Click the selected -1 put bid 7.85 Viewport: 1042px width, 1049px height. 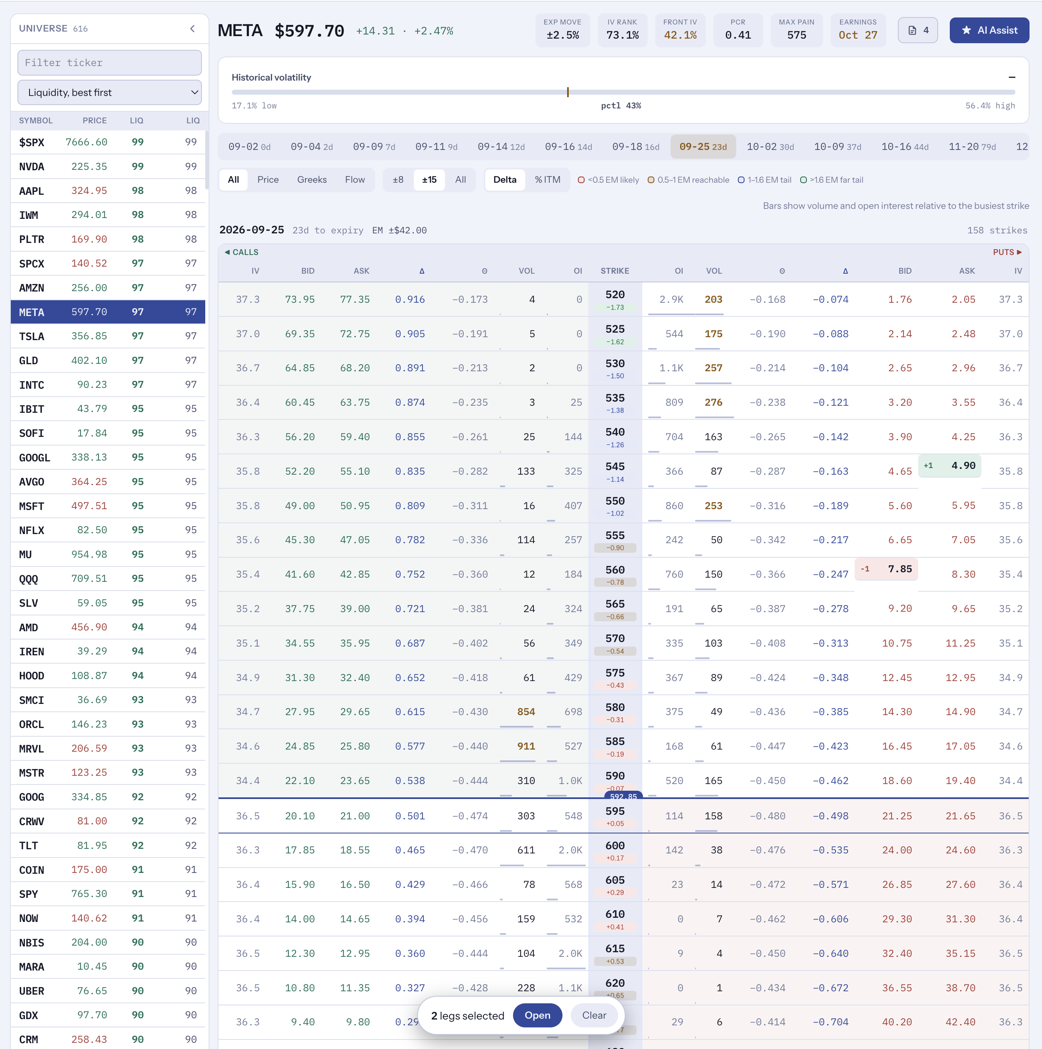click(886, 569)
